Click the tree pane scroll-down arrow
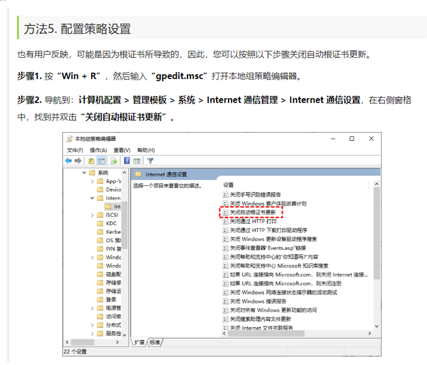The width and height of the screenshot is (427, 365). point(125,335)
